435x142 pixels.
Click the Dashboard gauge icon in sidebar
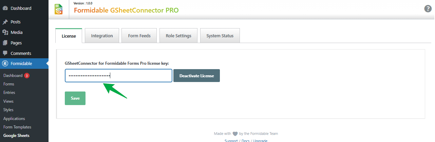click(5, 8)
